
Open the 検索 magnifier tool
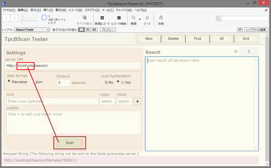click(x=133, y=18)
